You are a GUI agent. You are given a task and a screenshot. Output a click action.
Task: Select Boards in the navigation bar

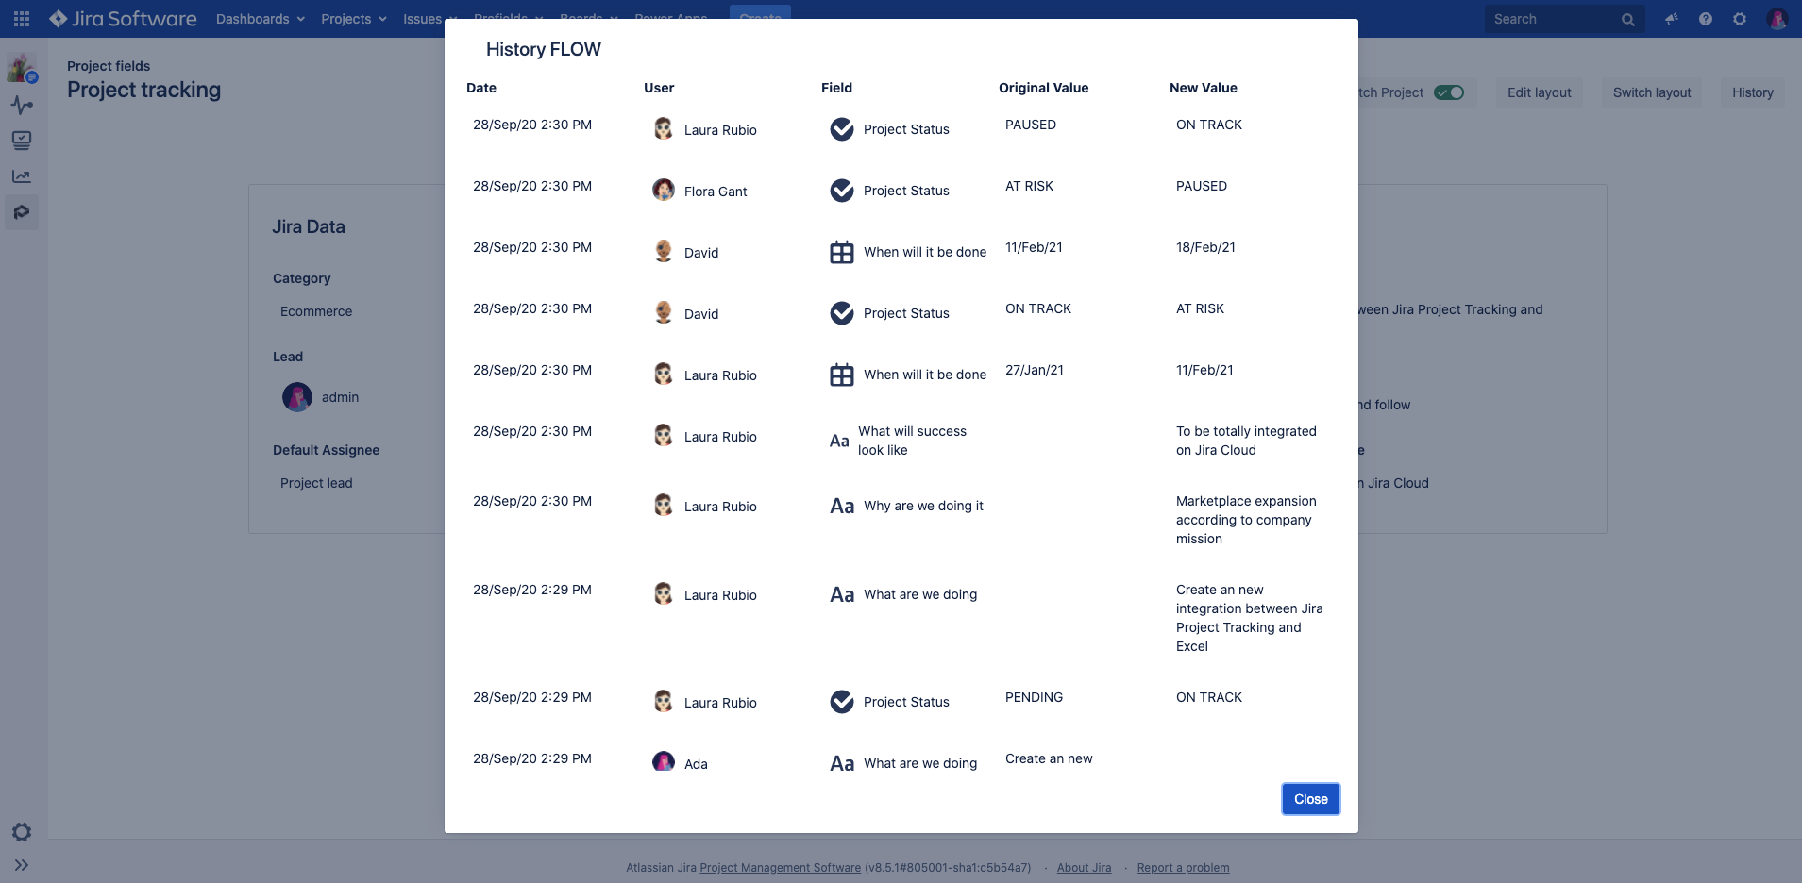click(583, 18)
